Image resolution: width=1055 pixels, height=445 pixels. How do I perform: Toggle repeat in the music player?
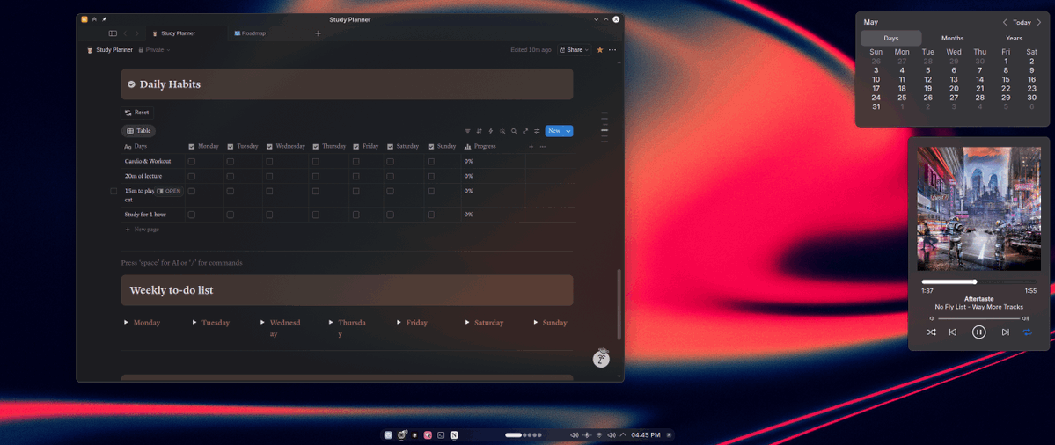[1028, 332]
